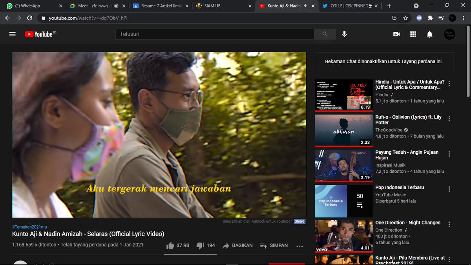Open the create video camera icon
The image size is (471, 265).
coord(396,34)
